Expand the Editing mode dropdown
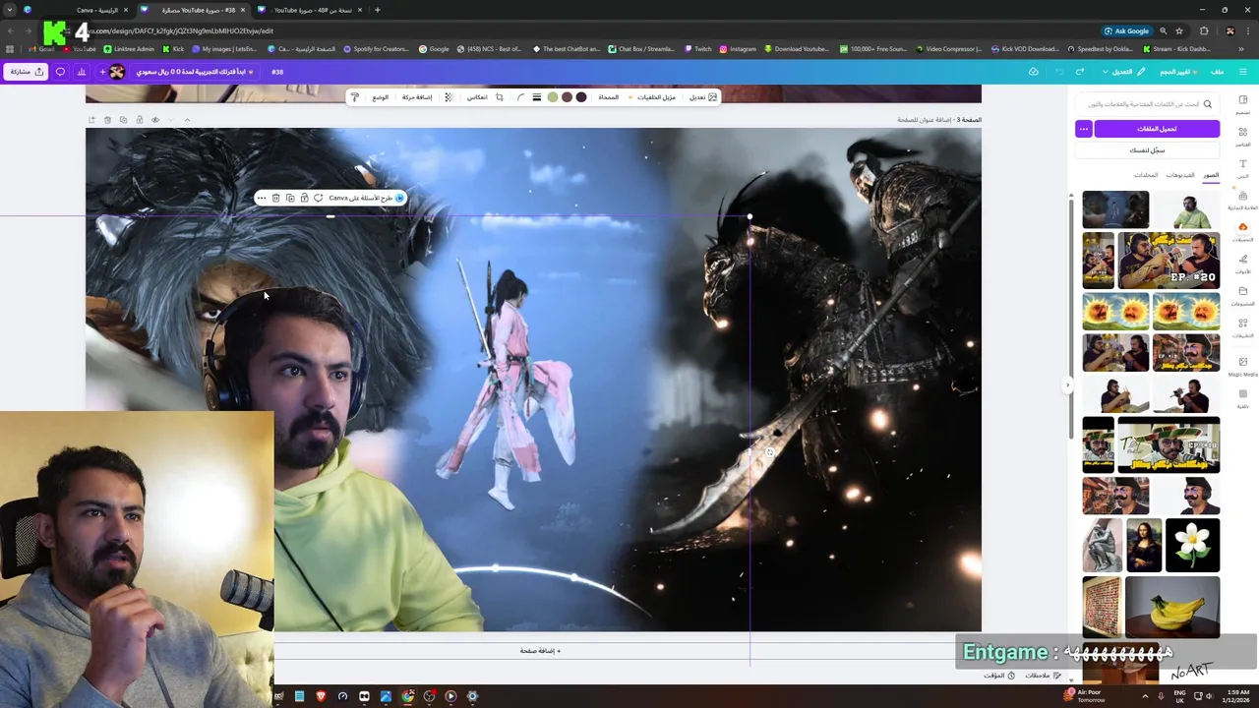 pos(1123,72)
